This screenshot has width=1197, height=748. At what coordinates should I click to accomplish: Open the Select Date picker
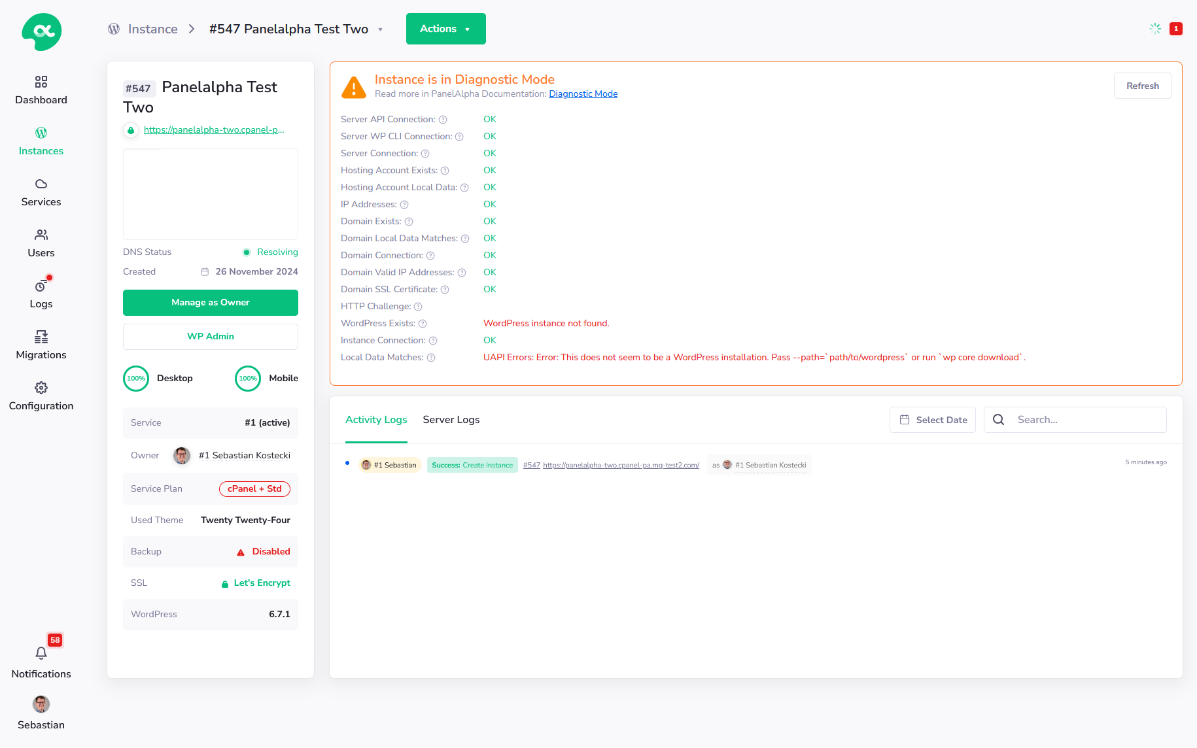[x=933, y=420]
